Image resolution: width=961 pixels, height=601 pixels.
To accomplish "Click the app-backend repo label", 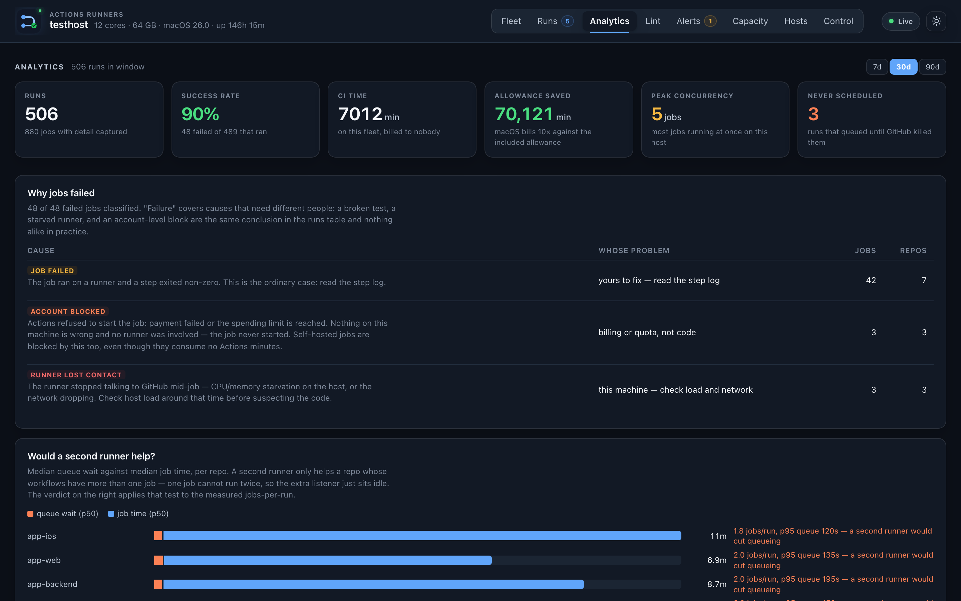I will click(52, 584).
